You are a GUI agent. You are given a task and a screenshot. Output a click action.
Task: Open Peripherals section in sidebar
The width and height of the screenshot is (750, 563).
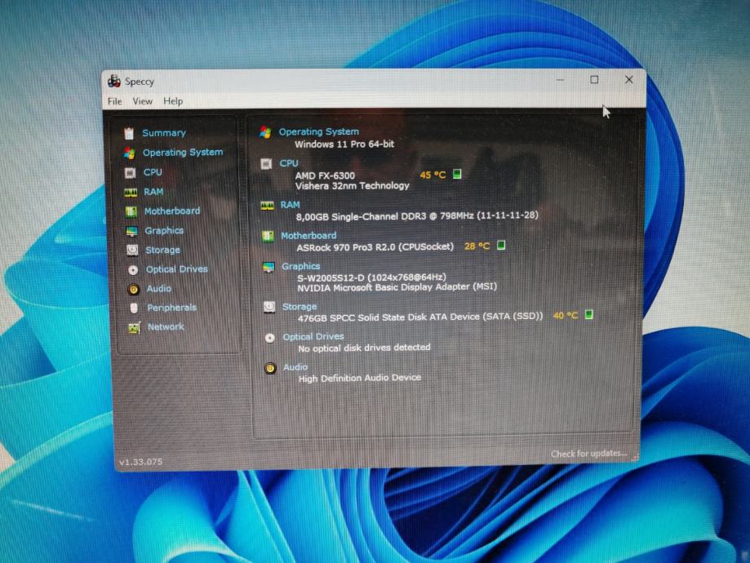click(171, 308)
